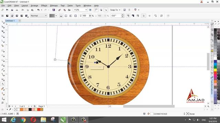
Task: Click the Windows Start button
Action: coord(4,120)
